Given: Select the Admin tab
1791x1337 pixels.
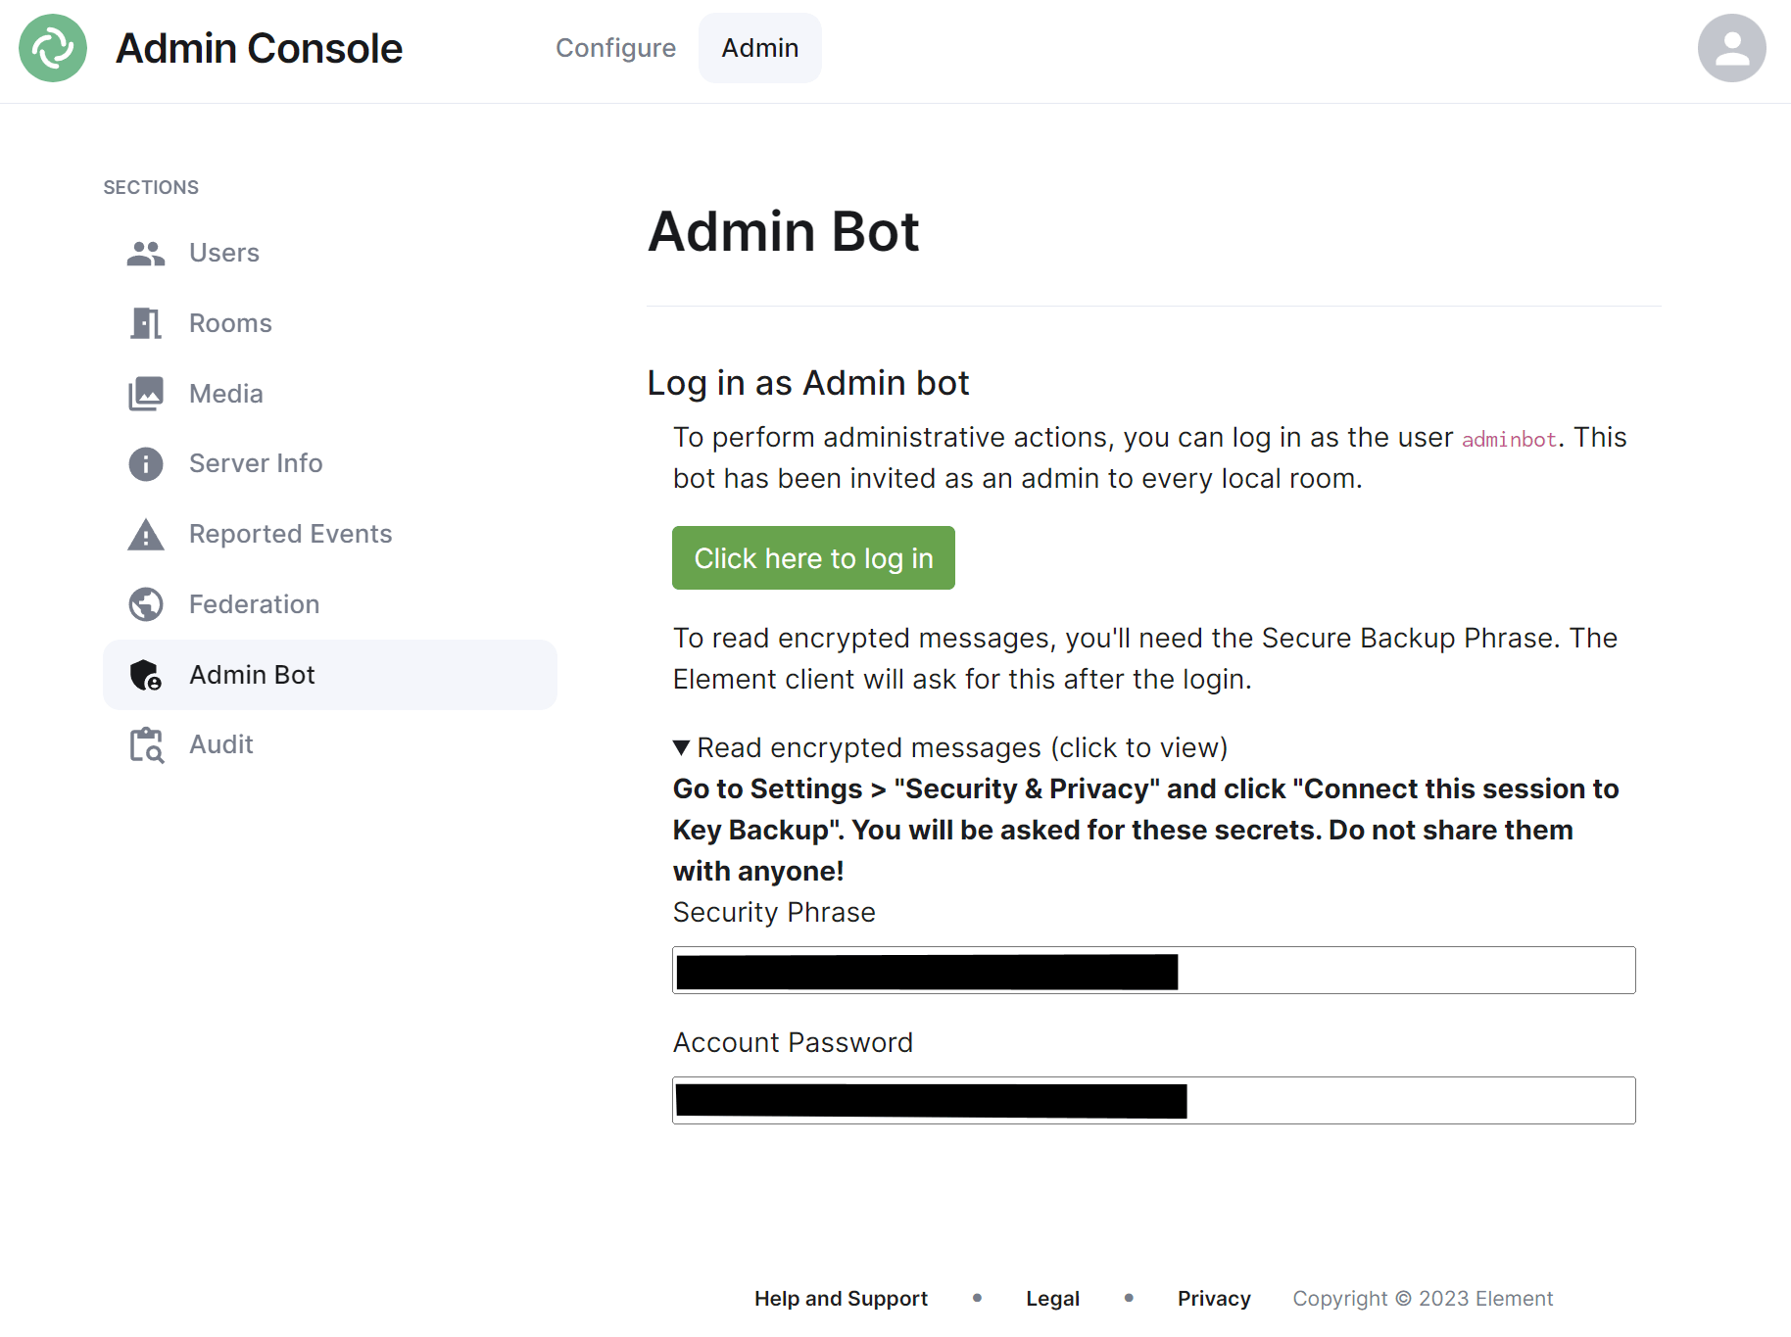Looking at the screenshot, I should 760,48.
